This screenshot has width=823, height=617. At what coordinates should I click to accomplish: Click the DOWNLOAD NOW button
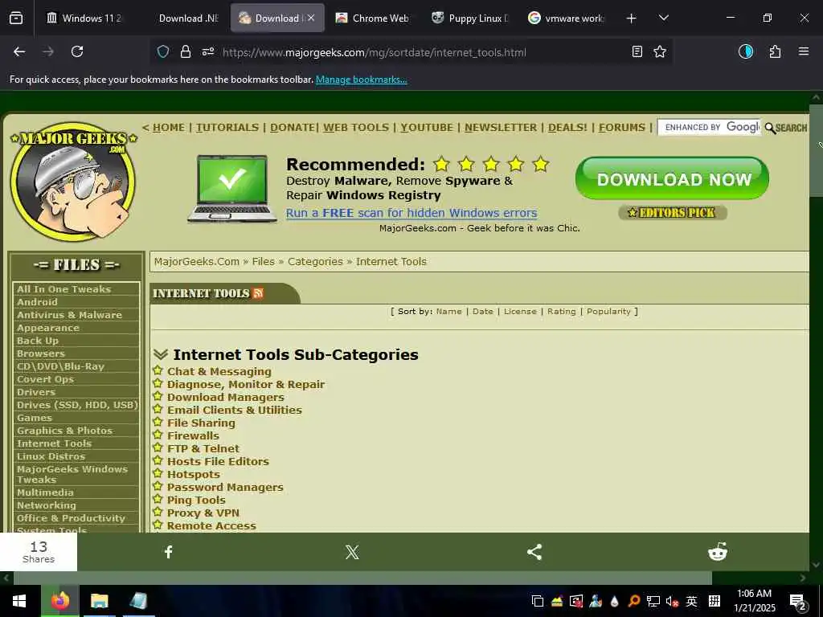coord(673,178)
